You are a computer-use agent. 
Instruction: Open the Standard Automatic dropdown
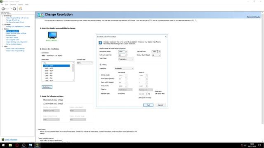tap(124, 69)
